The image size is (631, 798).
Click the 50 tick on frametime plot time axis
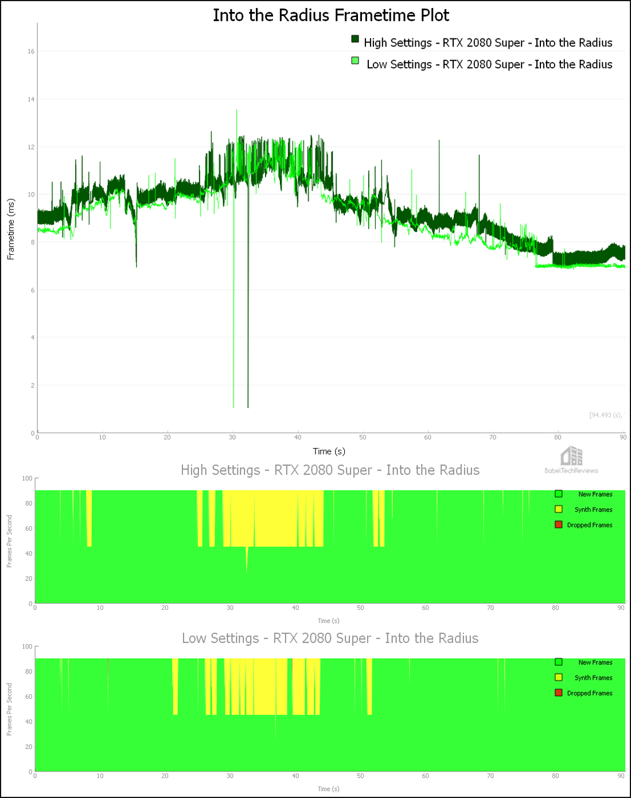tap(363, 437)
